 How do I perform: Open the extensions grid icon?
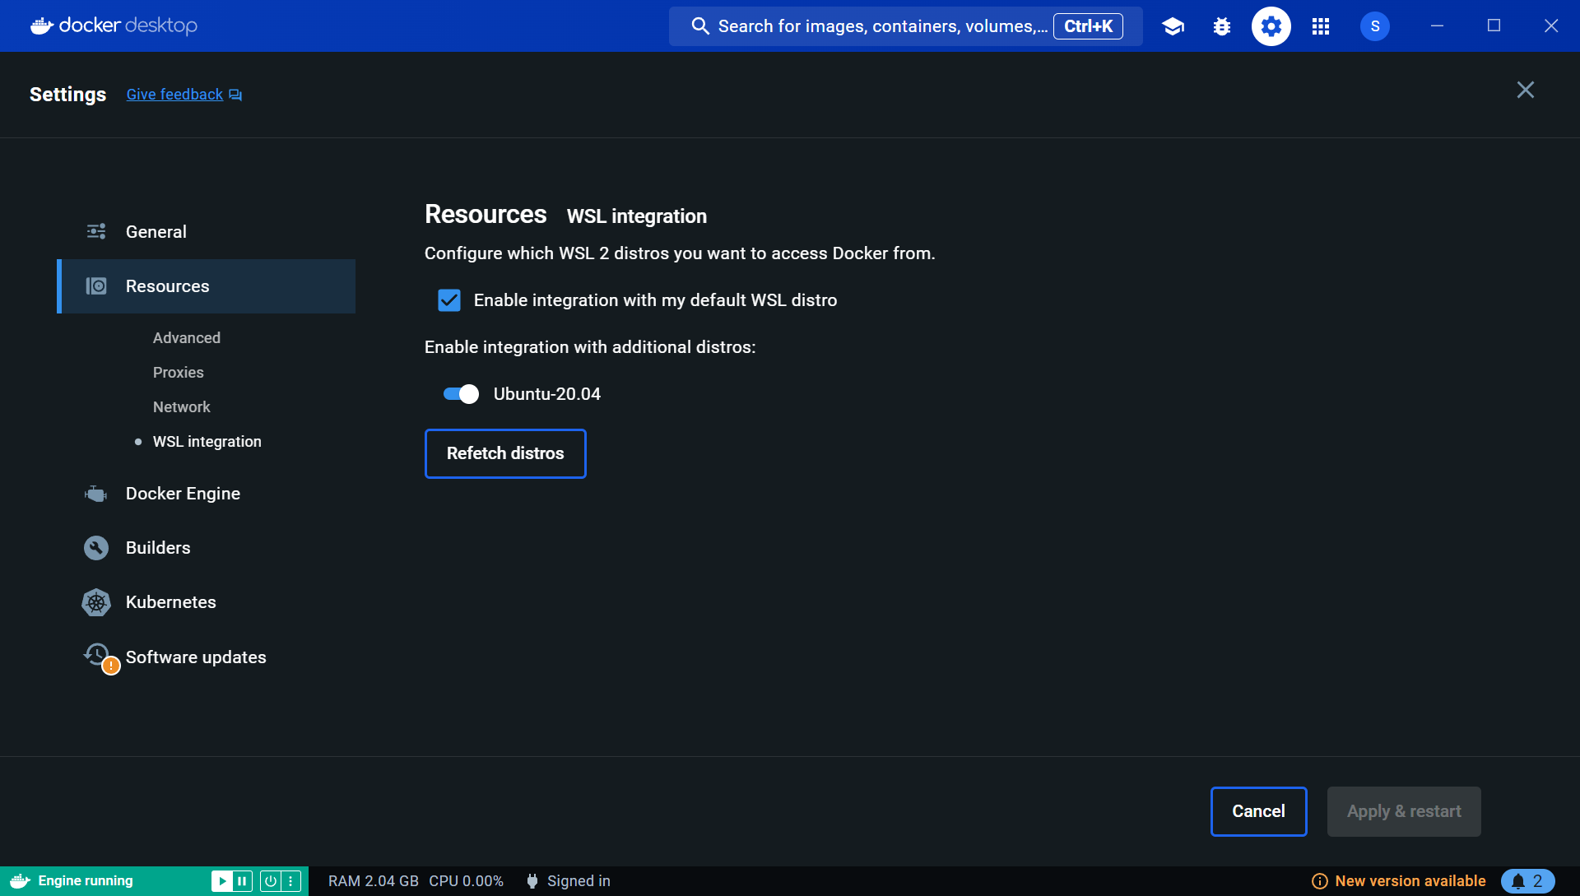tap(1321, 26)
